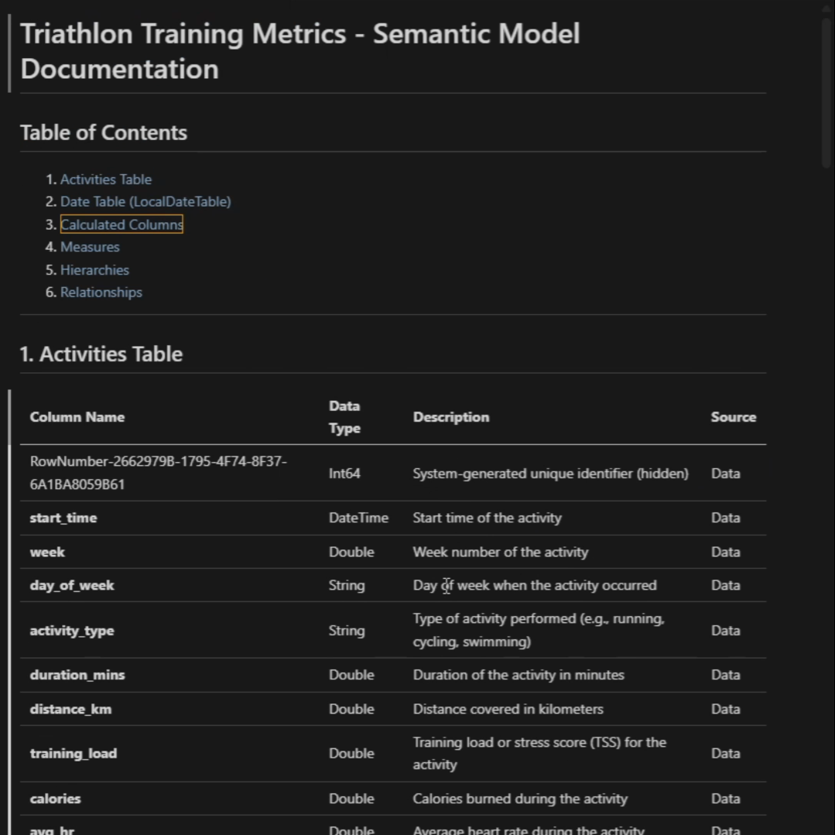Click the training_load column name cell
This screenshot has height=835, width=835.
74,753
